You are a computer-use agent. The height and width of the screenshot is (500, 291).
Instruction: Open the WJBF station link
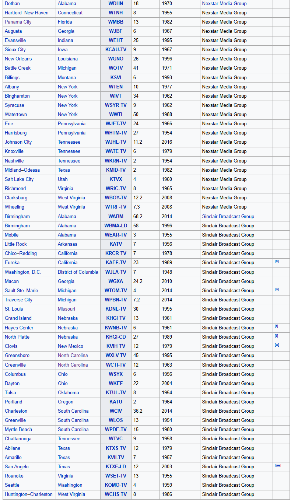[x=116, y=31]
